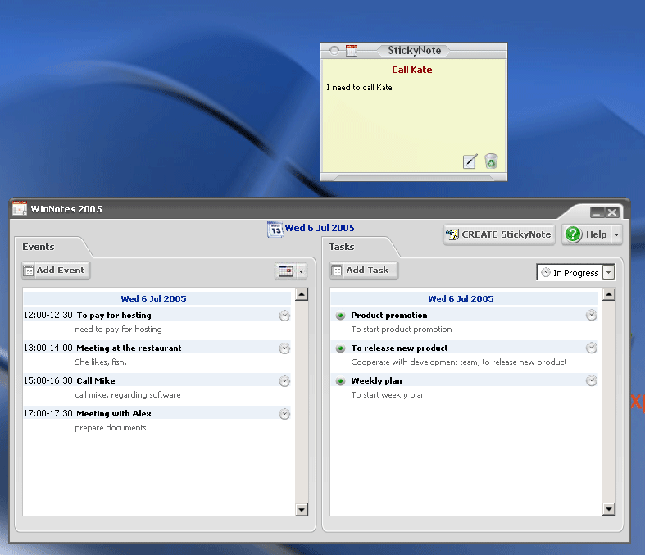Close the WinNotes 2005 window
The width and height of the screenshot is (645, 555).
pos(611,212)
